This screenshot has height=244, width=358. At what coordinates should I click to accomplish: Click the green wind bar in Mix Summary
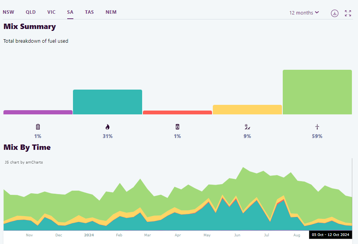coord(317,92)
